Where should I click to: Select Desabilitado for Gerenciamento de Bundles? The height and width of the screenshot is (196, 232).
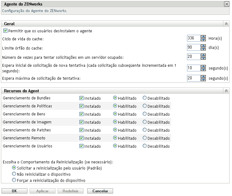(144, 98)
